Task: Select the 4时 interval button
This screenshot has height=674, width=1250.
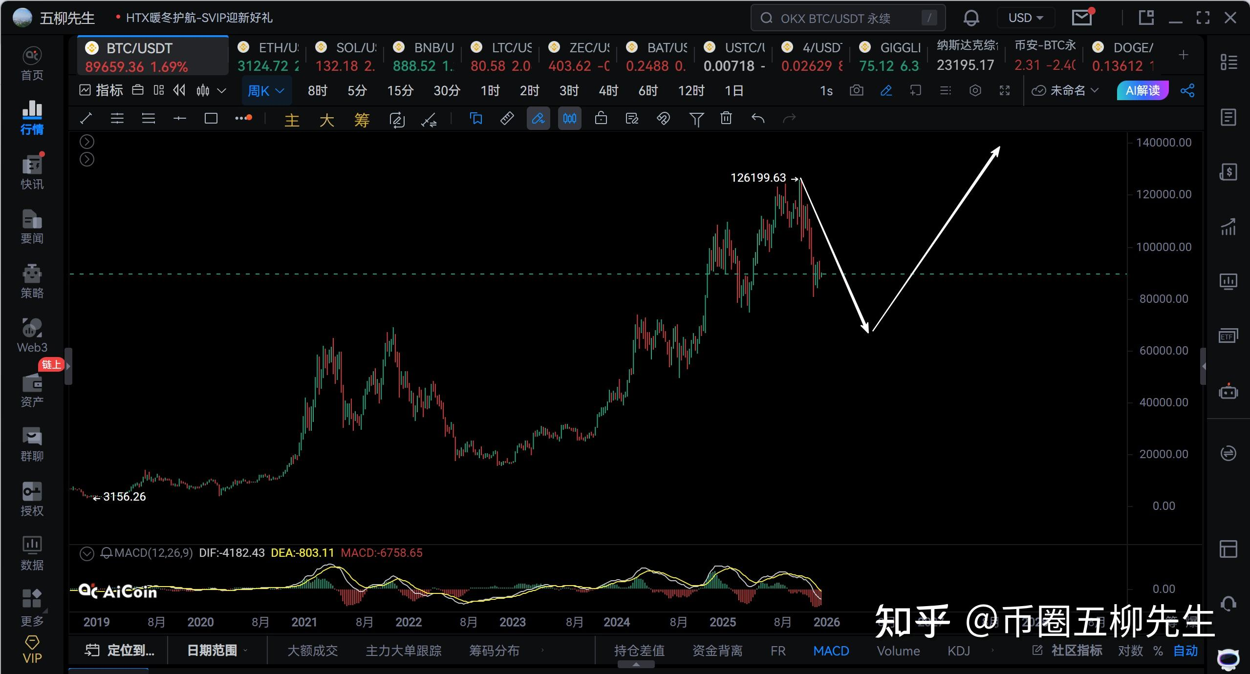Action: coord(608,91)
